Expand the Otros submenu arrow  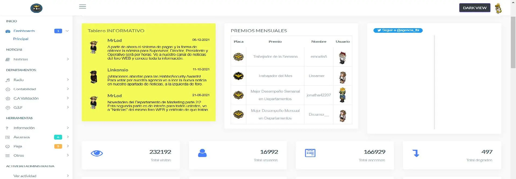68,155
